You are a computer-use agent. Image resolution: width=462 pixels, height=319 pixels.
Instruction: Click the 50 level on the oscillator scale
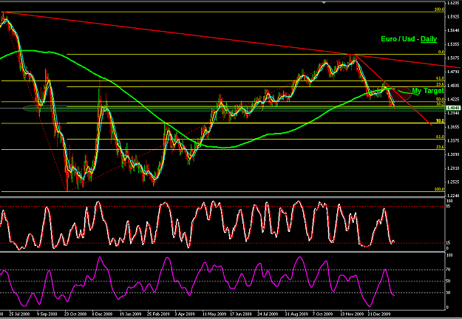(448, 281)
